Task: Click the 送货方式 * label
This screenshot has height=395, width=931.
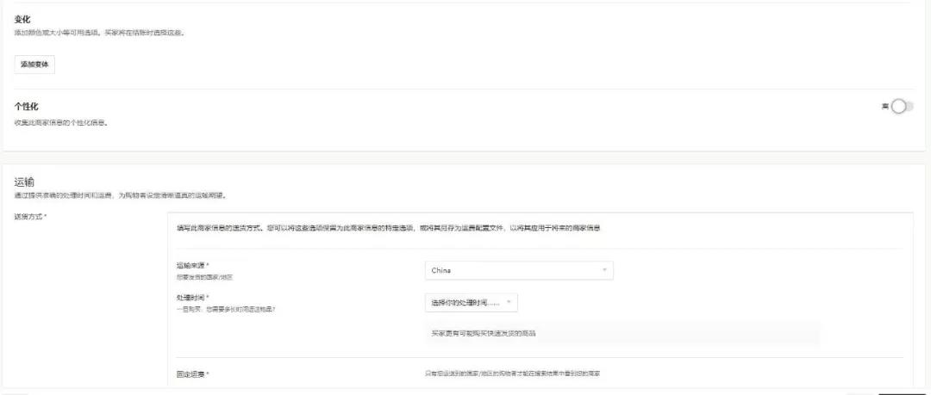Action: (x=30, y=217)
